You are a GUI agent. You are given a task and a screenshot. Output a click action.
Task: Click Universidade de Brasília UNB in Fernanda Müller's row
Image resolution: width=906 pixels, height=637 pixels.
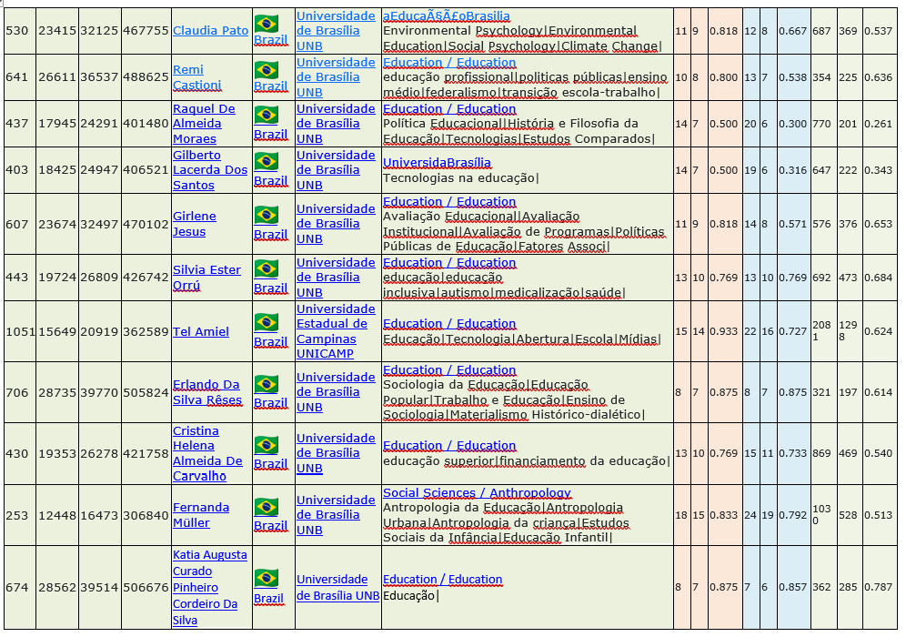coord(336,515)
